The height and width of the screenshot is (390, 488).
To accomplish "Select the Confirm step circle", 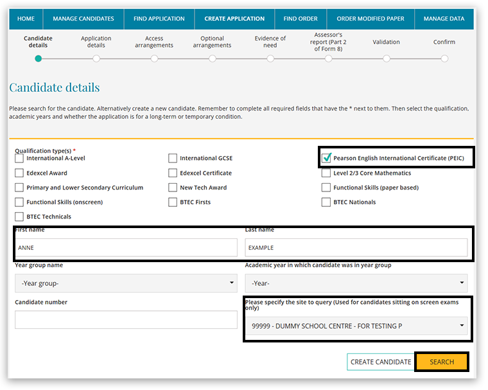I will click(444, 58).
